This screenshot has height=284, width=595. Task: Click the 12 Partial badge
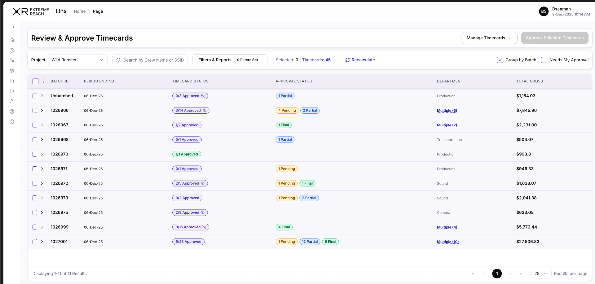(x=310, y=242)
